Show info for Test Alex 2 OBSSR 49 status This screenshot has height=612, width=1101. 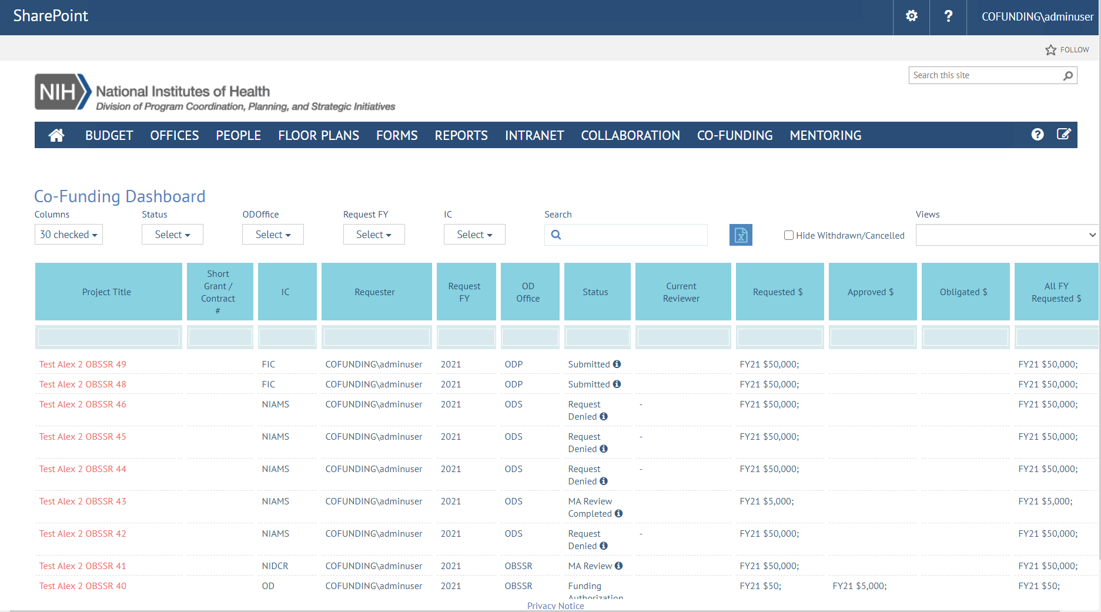tap(617, 364)
